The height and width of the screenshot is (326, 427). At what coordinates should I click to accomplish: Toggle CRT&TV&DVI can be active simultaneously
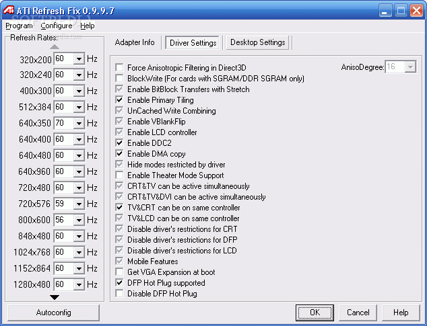point(119,196)
